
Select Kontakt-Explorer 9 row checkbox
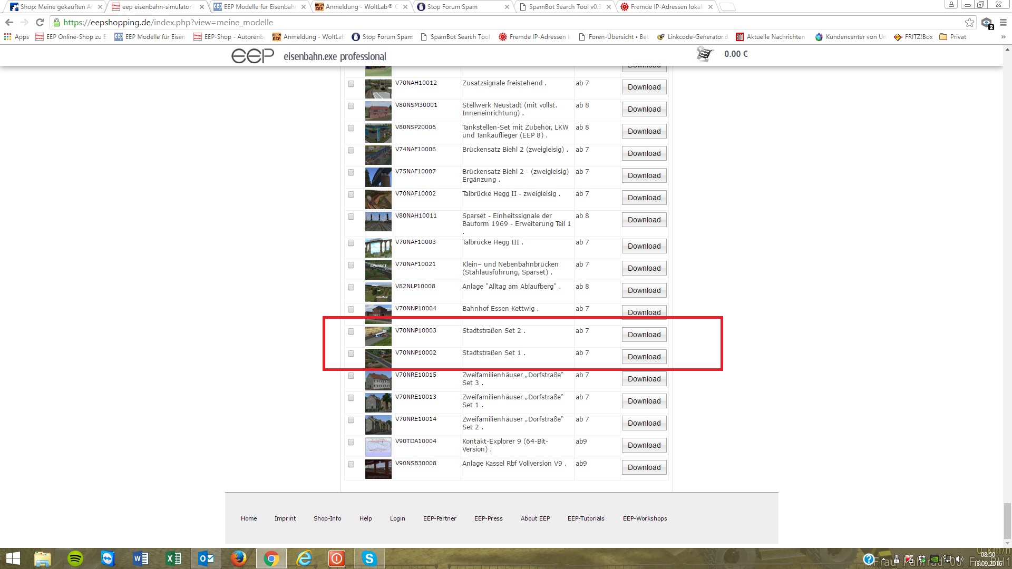point(351,442)
